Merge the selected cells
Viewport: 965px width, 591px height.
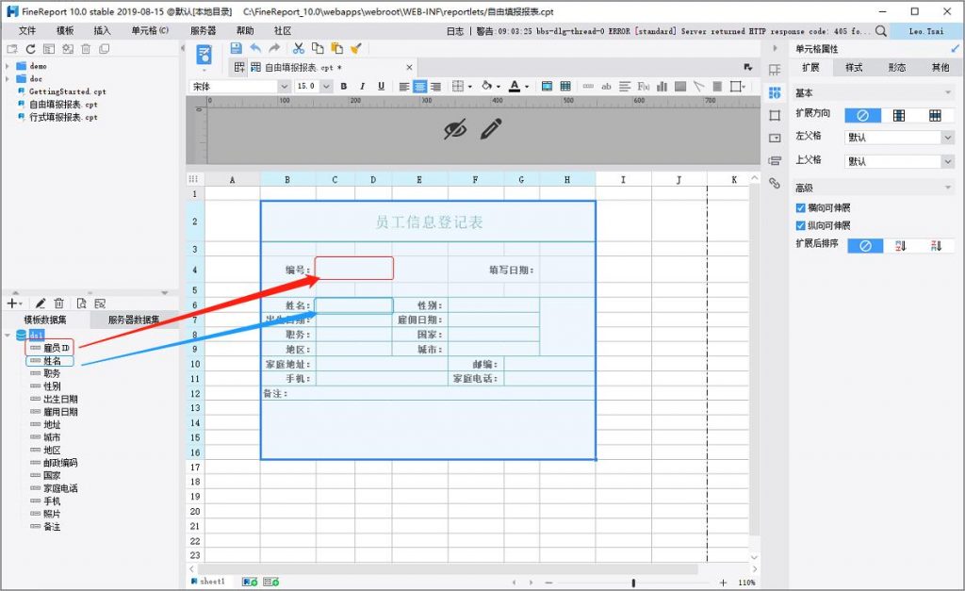pyautogui.click(x=548, y=86)
